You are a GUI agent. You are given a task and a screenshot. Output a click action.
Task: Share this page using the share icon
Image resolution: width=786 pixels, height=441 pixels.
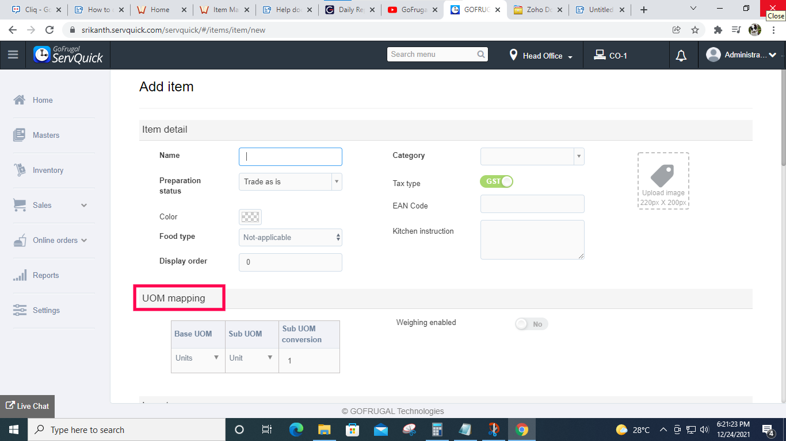pyautogui.click(x=677, y=30)
